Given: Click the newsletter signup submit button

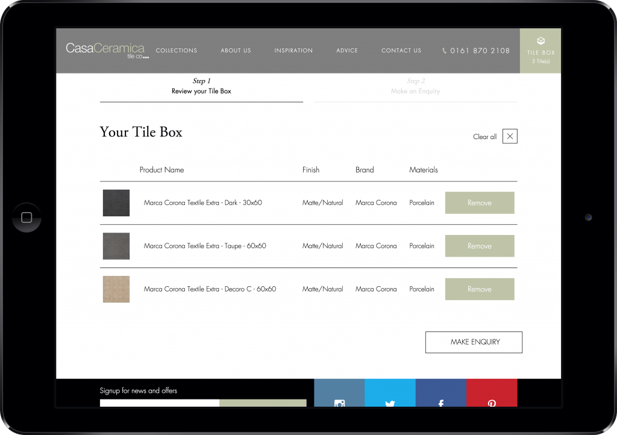Looking at the screenshot, I should [263, 403].
